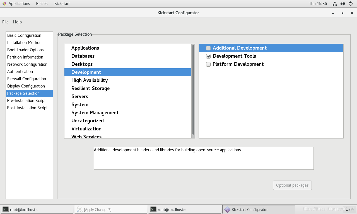This screenshot has height=214, width=357.
Task: Go to Firewall Configuration section
Action: 26,79
